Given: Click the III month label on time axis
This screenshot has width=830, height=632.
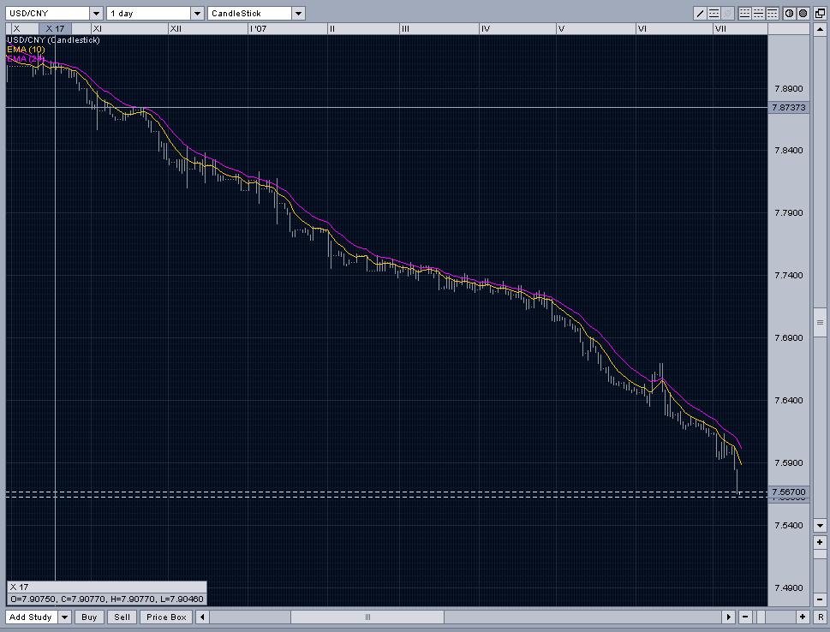Looking at the screenshot, I should [x=405, y=28].
